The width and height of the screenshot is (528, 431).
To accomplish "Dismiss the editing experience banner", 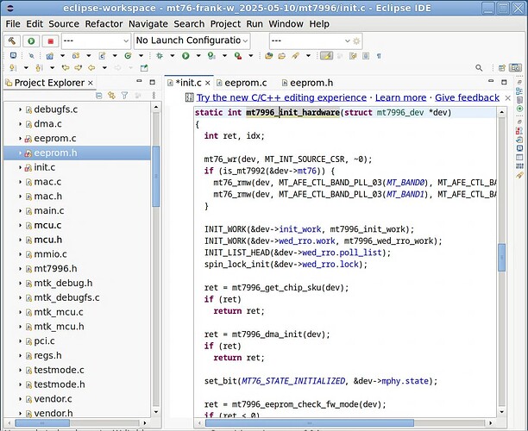I will [508, 98].
